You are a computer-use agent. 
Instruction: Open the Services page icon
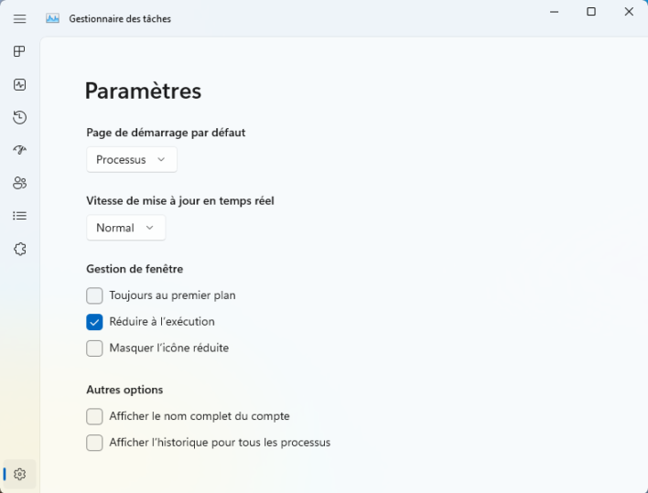[x=20, y=249]
